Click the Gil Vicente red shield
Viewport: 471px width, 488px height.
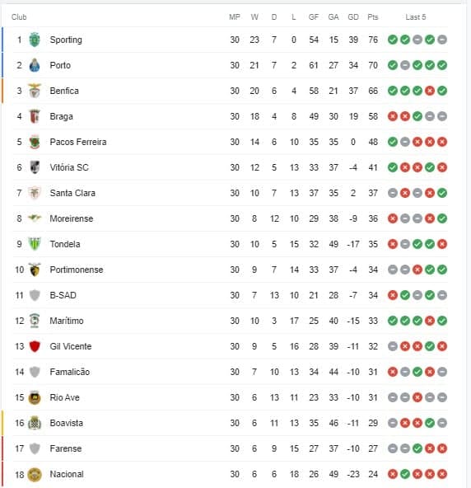35,346
